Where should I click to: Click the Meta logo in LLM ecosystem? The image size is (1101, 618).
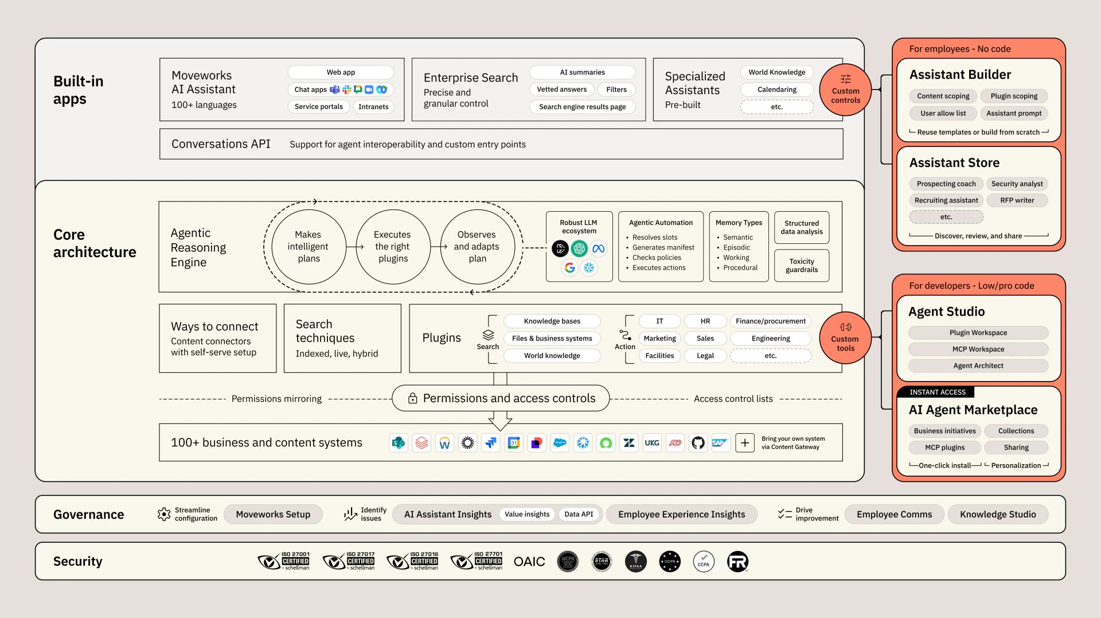tap(599, 248)
